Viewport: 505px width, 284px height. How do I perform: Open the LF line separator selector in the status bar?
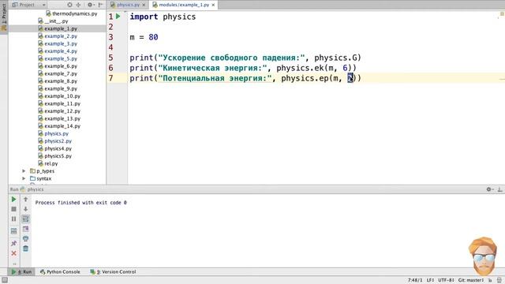pos(430,280)
